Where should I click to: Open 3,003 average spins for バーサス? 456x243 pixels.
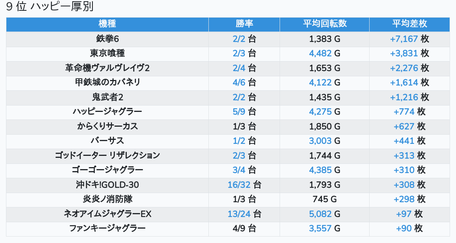click(320, 141)
